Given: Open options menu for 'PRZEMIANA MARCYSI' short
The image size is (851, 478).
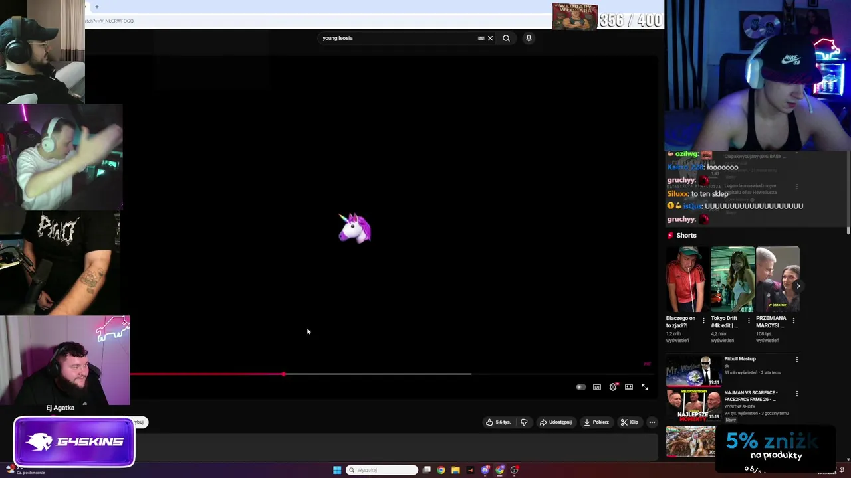Looking at the screenshot, I should 793,321.
